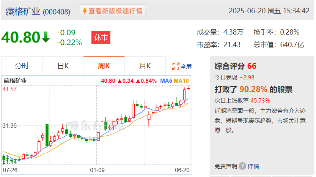Click the MA10 legend label

[181, 81]
